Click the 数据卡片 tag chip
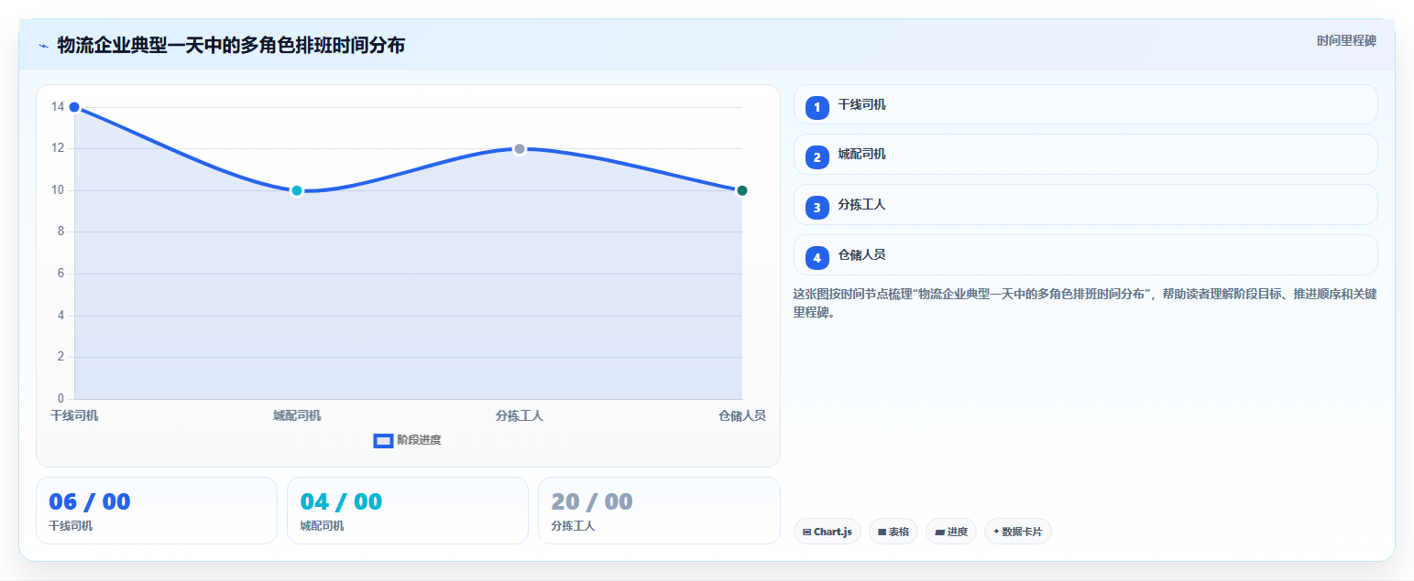Viewport: 1414px width, 581px height. [1018, 532]
